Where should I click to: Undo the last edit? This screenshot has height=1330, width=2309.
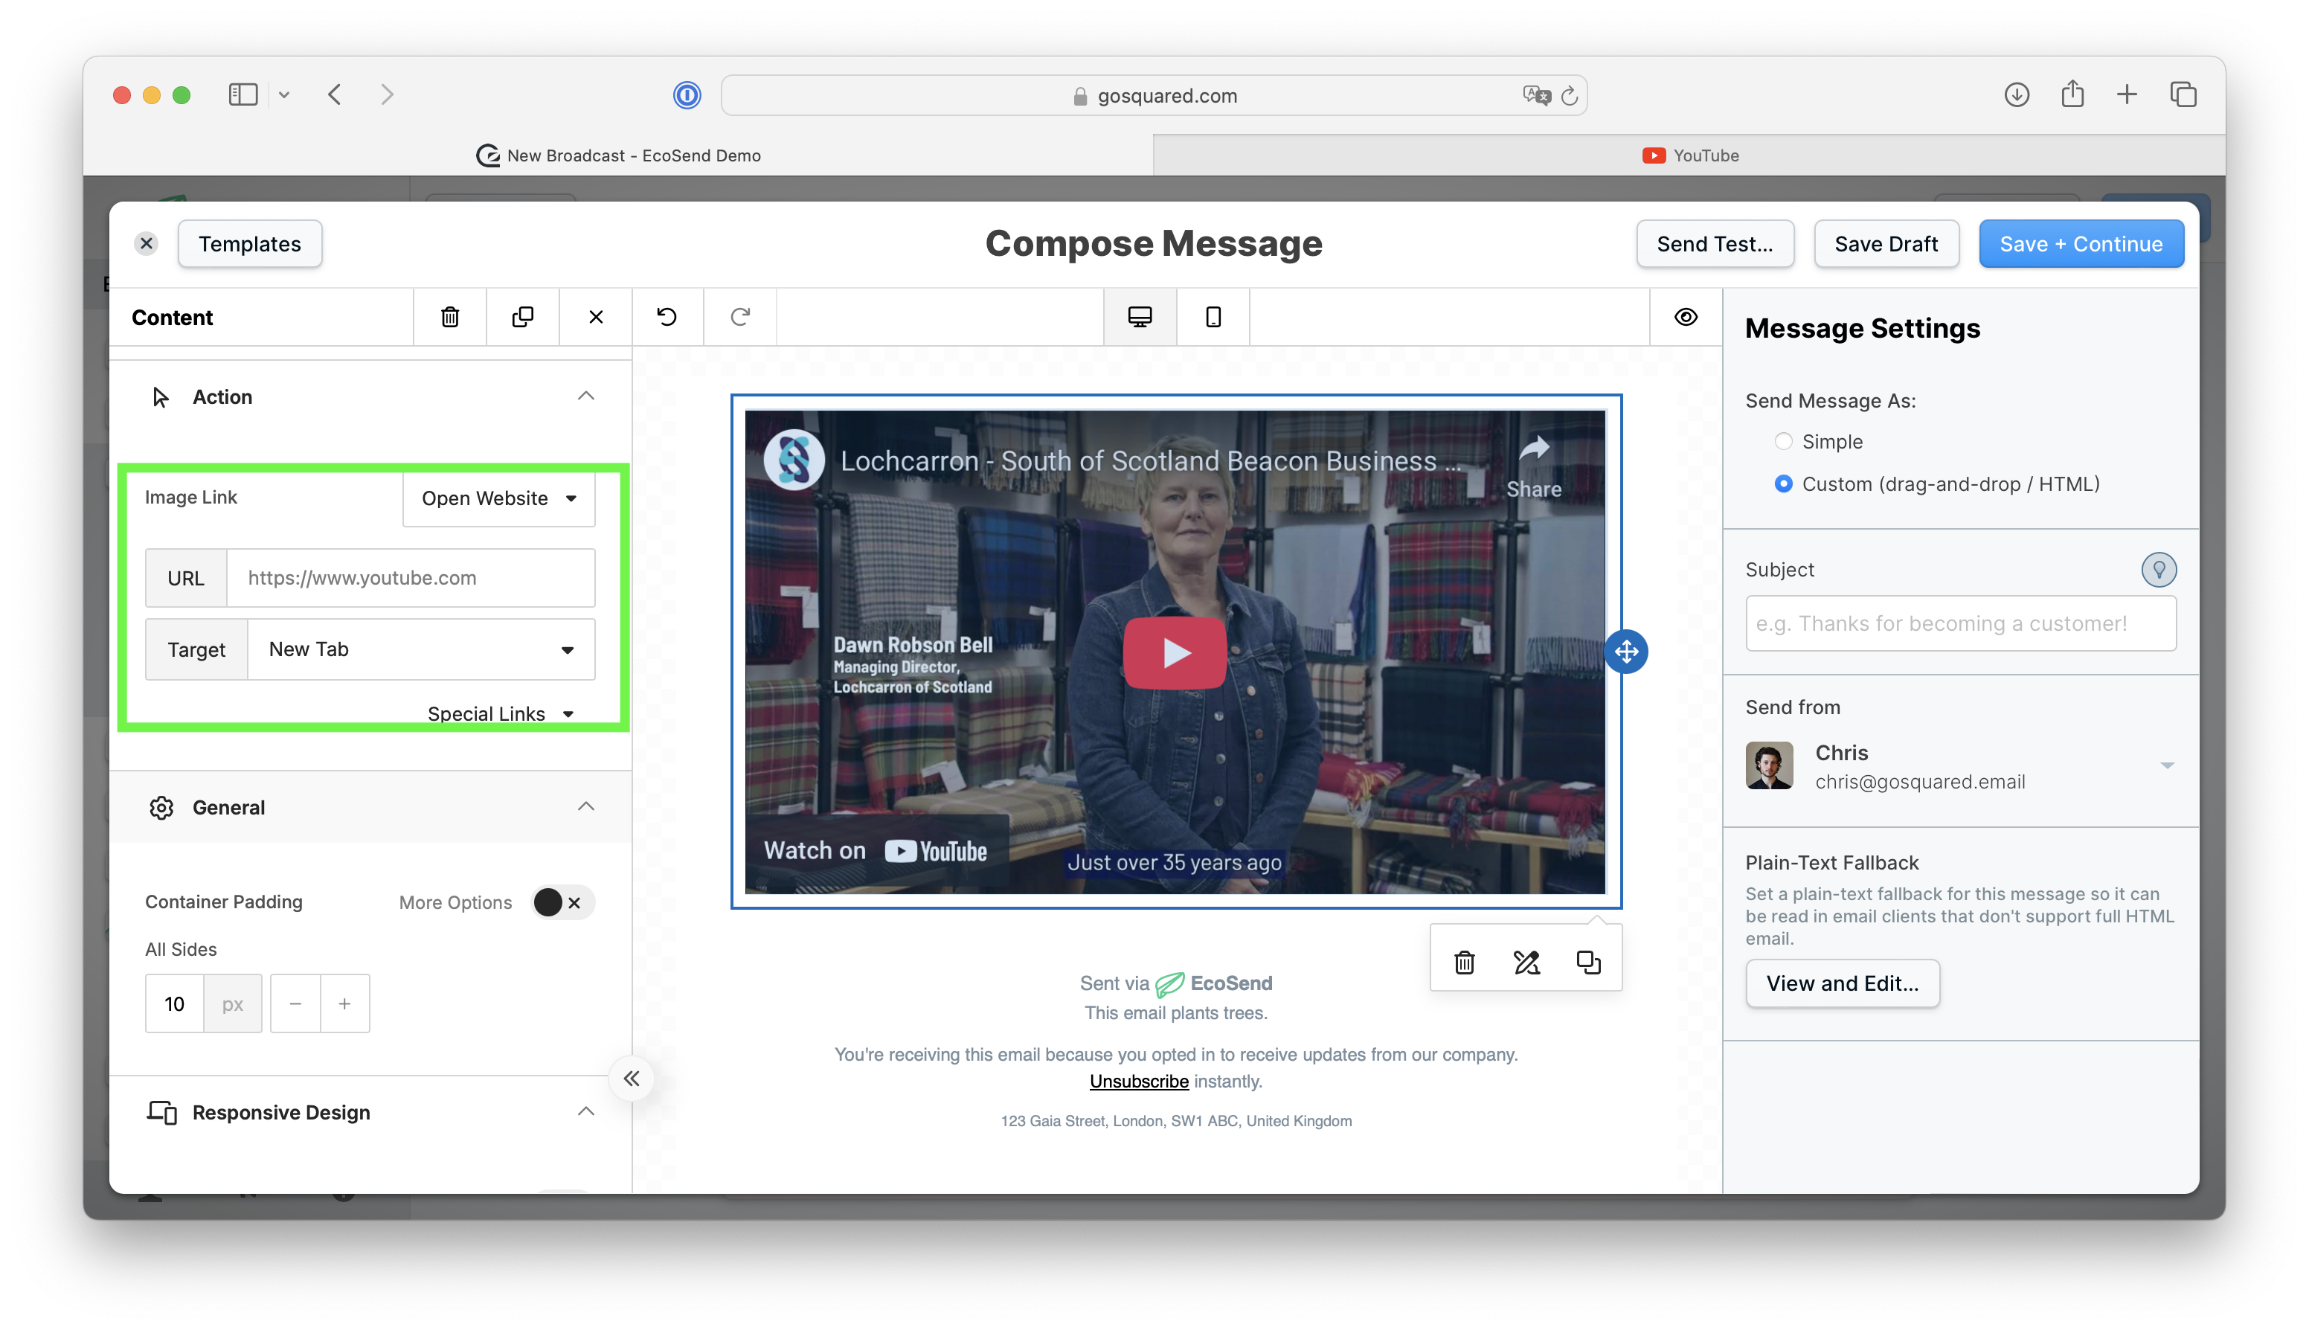[667, 317]
